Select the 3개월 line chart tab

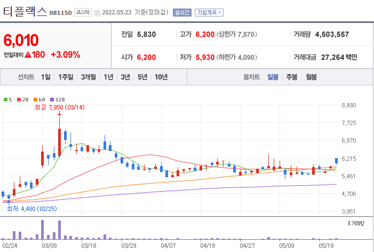click(x=88, y=77)
